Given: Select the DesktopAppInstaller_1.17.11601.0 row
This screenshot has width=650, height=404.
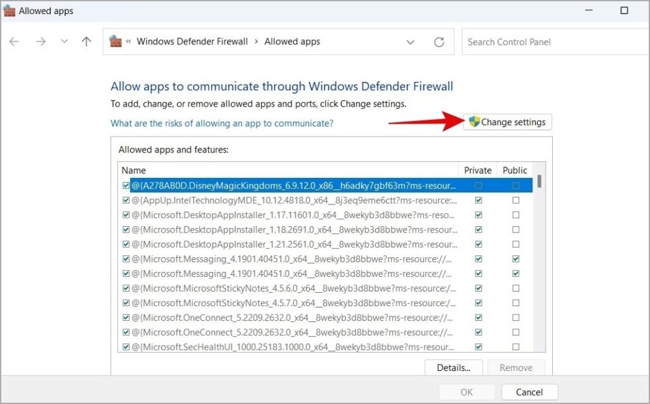Looking at the screenshot, I should [x=326, y=215].
